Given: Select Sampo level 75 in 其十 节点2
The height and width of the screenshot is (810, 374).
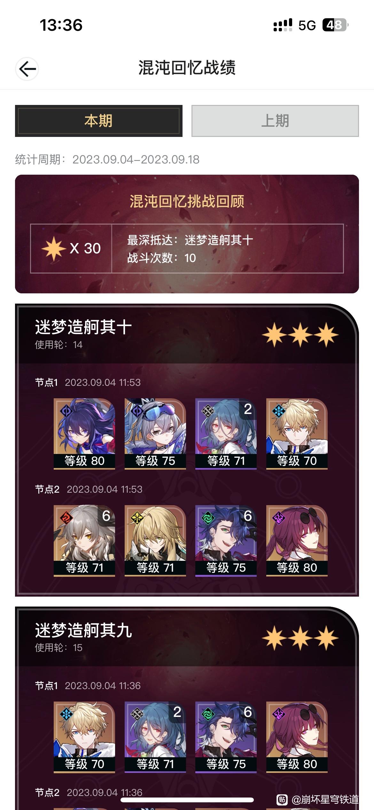Looking at the screenshot, I should pos(226,541).
